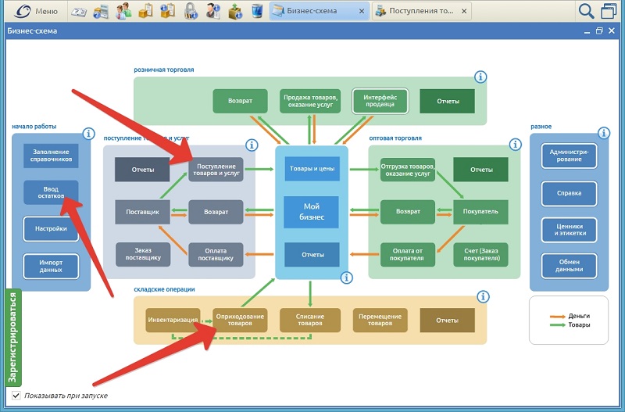Click the Ввод остатков button
Viewport: 625px width, 412px height.
point(51,192)
